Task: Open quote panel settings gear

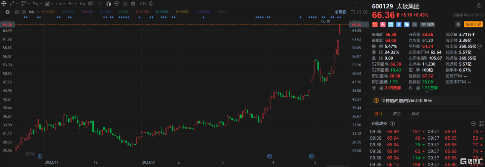Action: (x=479, y=5)
